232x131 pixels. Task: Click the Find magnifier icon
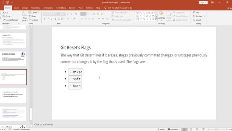(x=194, y=12)
